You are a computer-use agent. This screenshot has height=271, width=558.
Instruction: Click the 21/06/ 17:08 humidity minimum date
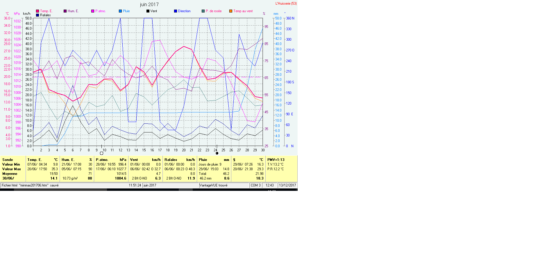point(71,164)
